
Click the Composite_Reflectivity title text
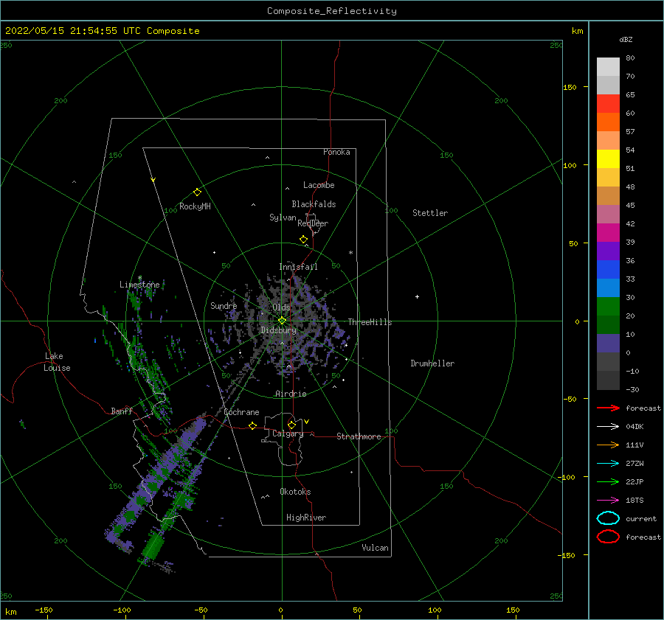pos(332,11)
